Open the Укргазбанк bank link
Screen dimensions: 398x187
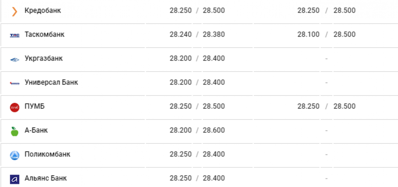[x=44, y=59]
